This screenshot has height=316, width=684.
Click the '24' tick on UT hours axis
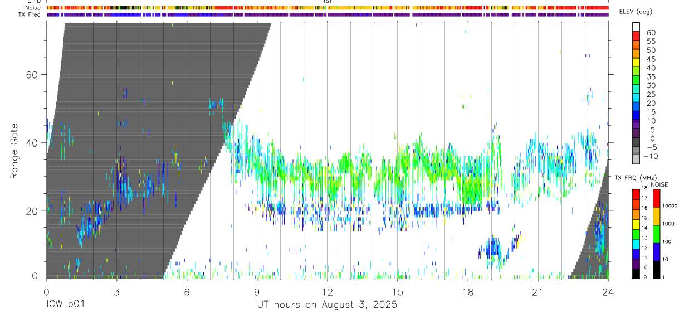tap(608, 292)
